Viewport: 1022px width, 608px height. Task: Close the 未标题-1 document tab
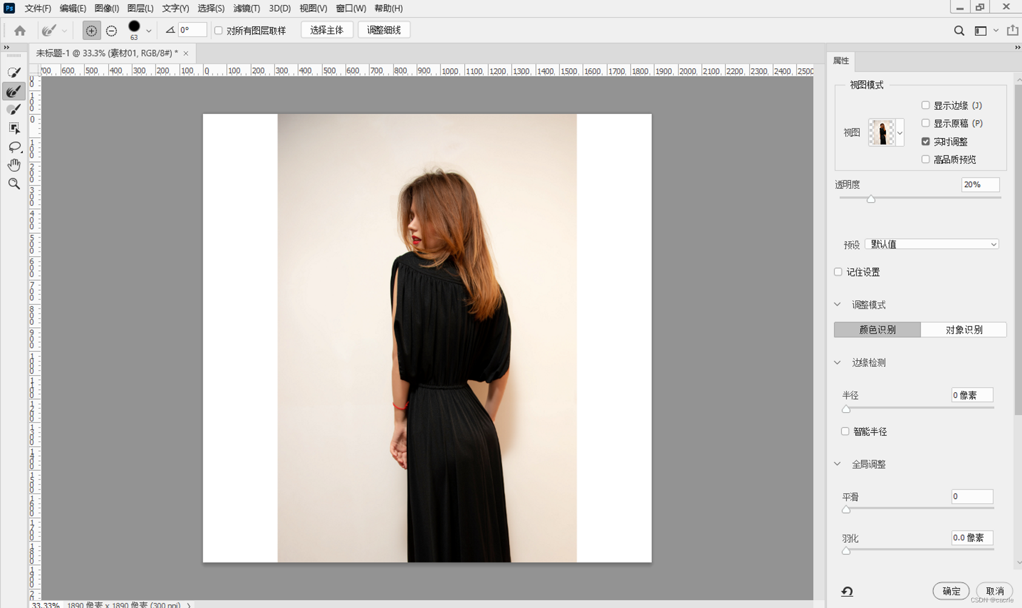(186, 53)
